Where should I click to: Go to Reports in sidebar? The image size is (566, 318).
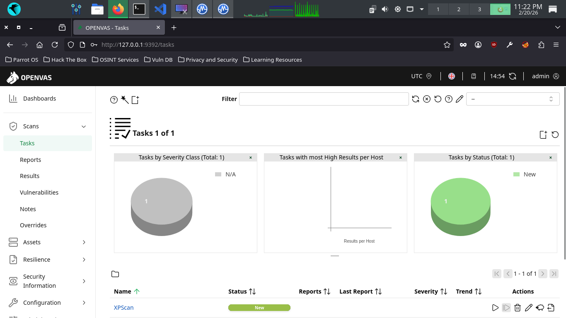click(x=31, y=160)
